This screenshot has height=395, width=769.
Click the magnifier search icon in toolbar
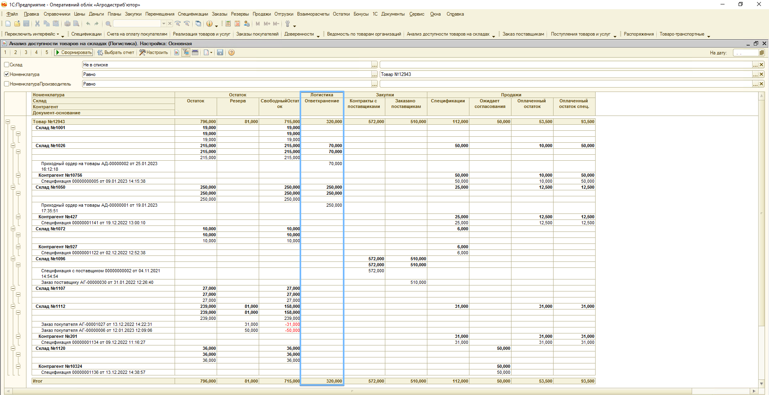click(x=108, y=24)
